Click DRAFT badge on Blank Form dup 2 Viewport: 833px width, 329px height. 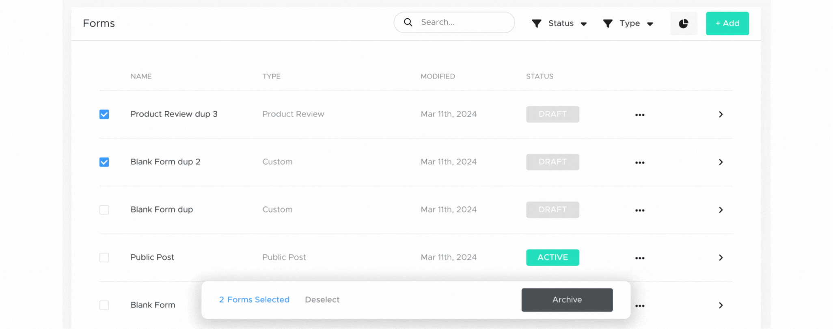(552, 162)
